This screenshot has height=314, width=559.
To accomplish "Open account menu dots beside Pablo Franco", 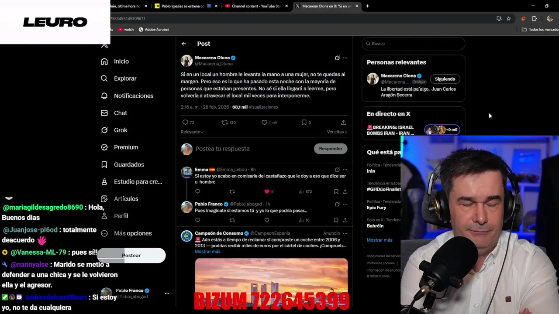I will click(x=167, y=294).
